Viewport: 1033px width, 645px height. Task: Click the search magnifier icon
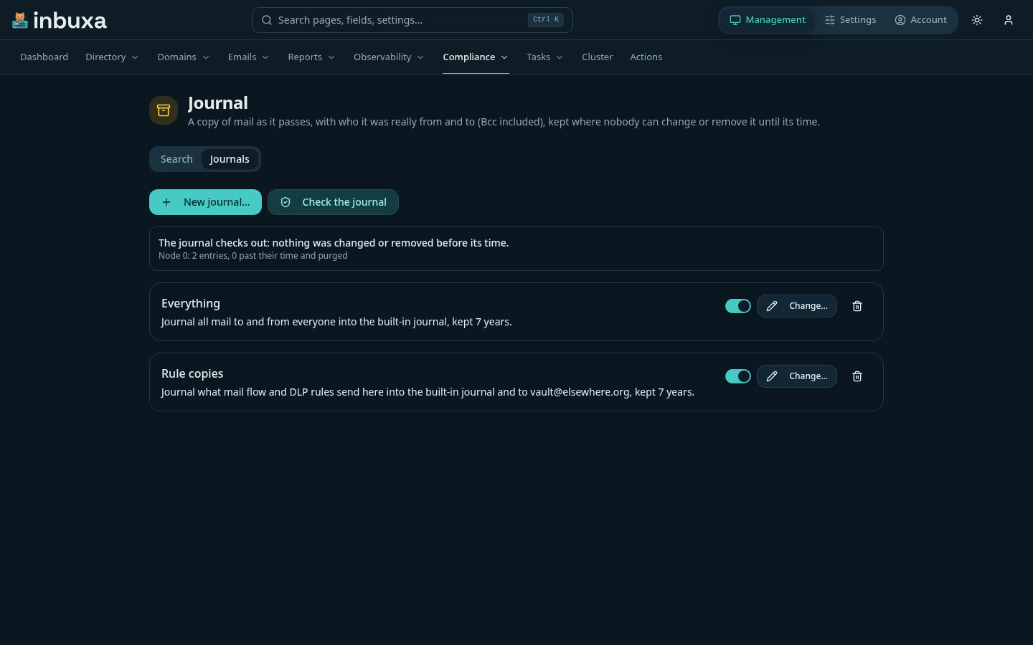tap(267, 20)
